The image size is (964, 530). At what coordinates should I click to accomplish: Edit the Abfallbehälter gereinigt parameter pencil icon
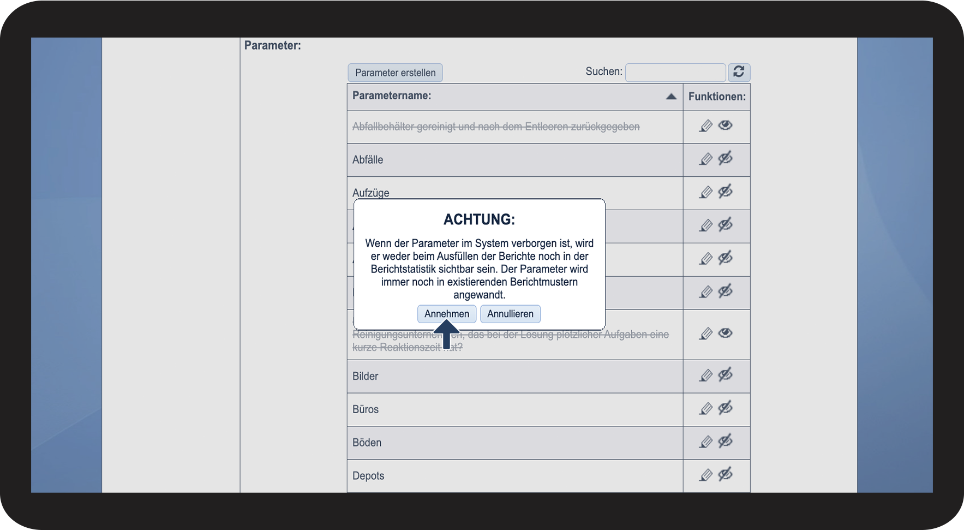point(706,126)
